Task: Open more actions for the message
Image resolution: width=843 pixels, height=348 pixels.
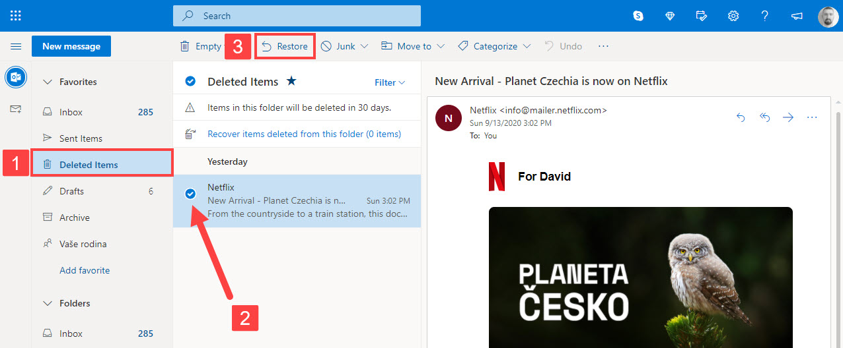Action: click(813, 117)
